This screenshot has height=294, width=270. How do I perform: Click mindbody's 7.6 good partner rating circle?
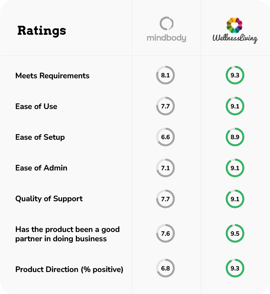[x=165, y=233]
